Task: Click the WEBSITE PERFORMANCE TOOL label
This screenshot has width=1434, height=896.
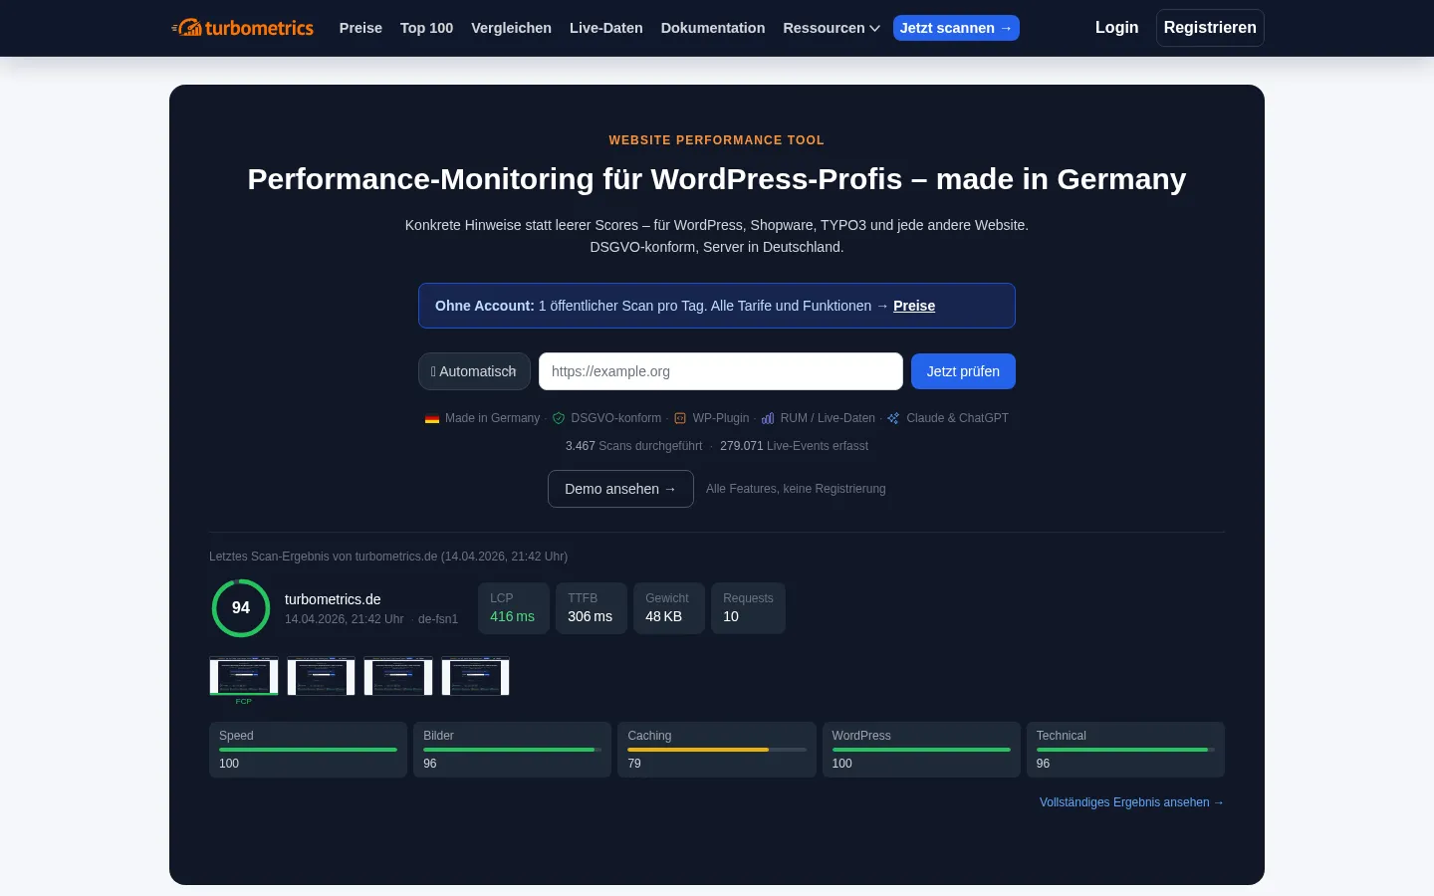Action: tap(717, 140)
